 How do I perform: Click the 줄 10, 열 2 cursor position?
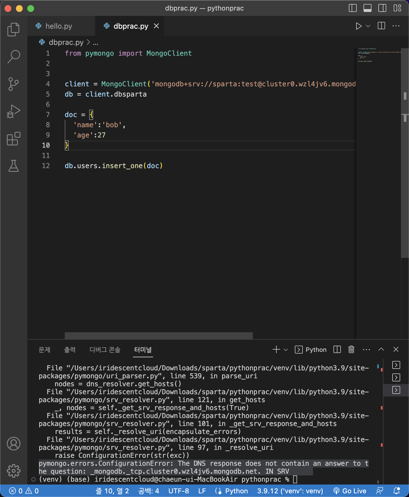point(112,491)
